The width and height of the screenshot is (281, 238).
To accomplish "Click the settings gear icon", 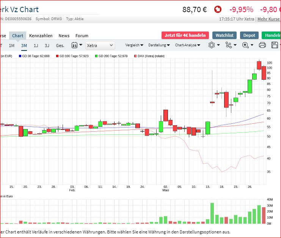I will pyautogui.click(x=211, y=45).
